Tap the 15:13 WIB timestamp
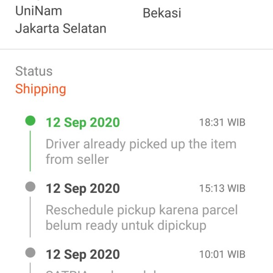 (x=222, y=188)
